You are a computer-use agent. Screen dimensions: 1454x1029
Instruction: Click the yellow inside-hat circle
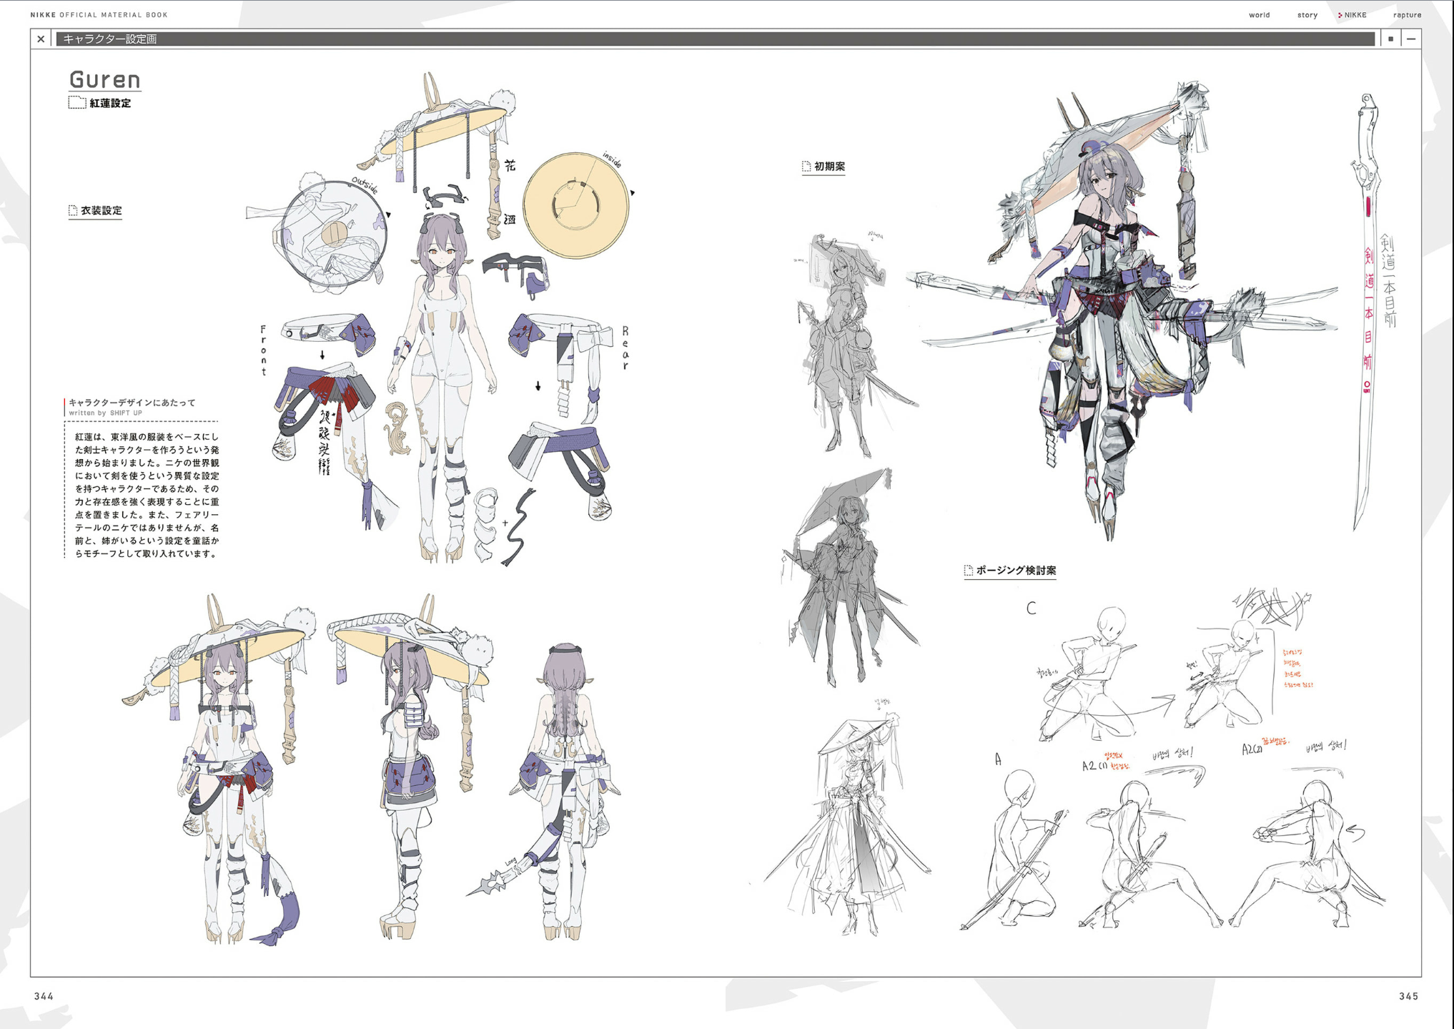[575, 206]
